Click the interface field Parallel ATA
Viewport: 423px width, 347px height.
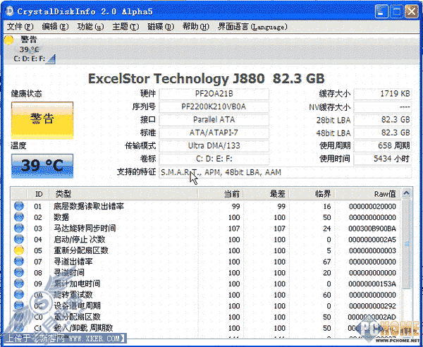coord(214,120)
